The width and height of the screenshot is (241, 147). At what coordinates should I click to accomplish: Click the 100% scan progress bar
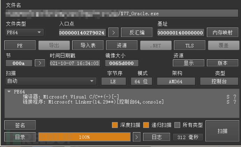coord(84,137)
